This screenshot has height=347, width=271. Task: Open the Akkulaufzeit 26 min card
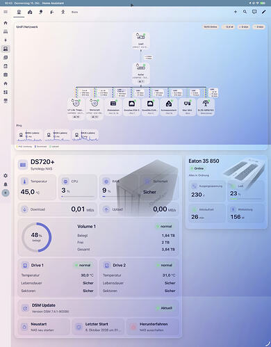click(207, 213)
